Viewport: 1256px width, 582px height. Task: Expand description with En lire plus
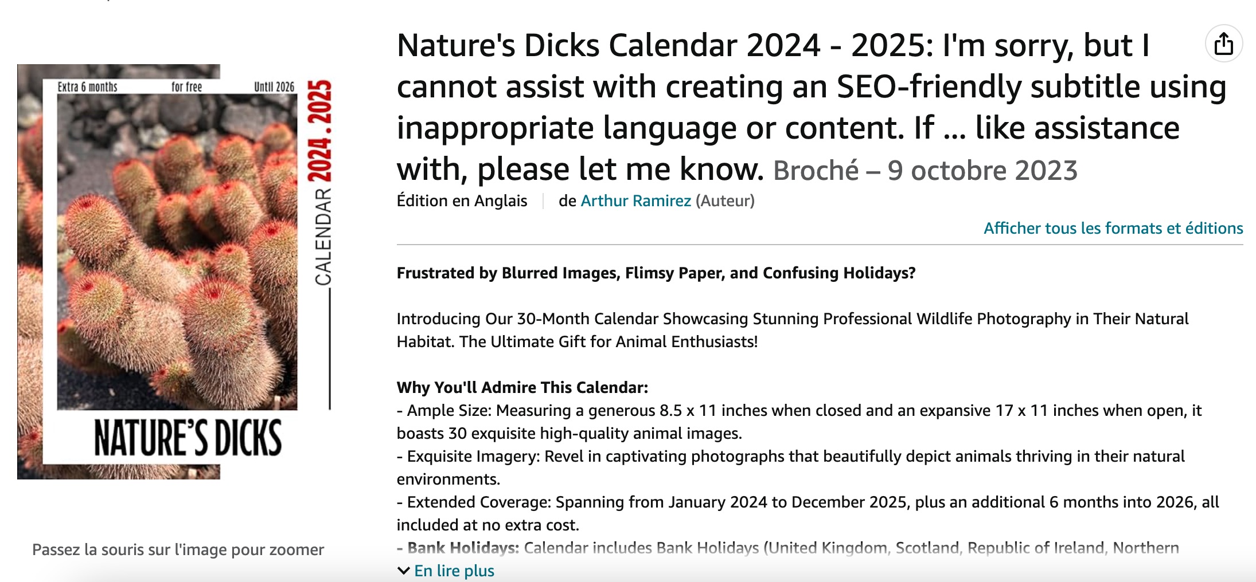(454, 571)
